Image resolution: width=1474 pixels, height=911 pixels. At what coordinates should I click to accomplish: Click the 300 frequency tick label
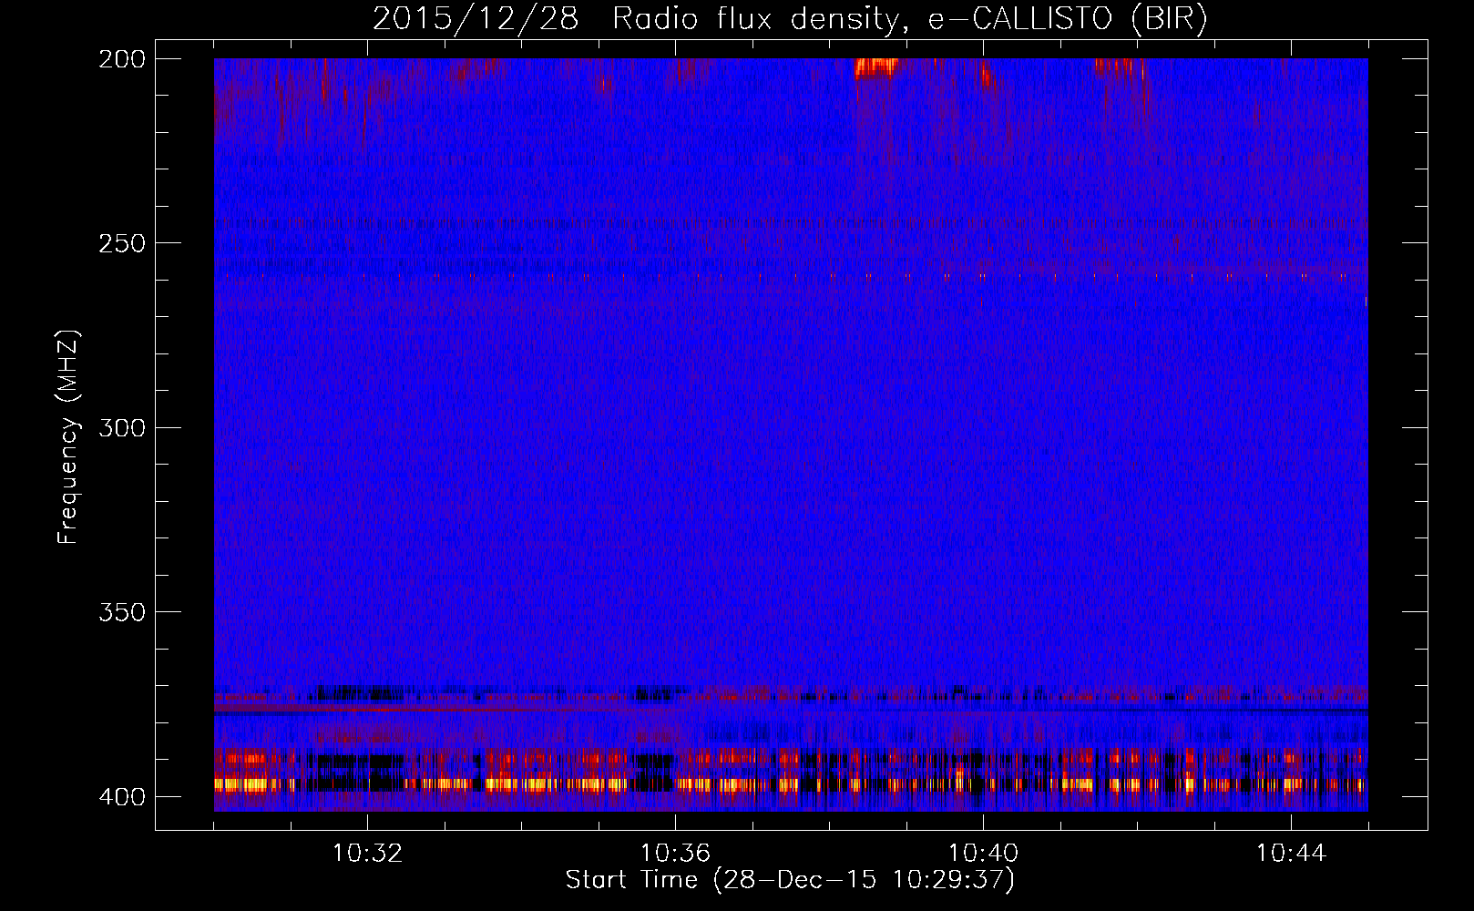pos(121,427)
